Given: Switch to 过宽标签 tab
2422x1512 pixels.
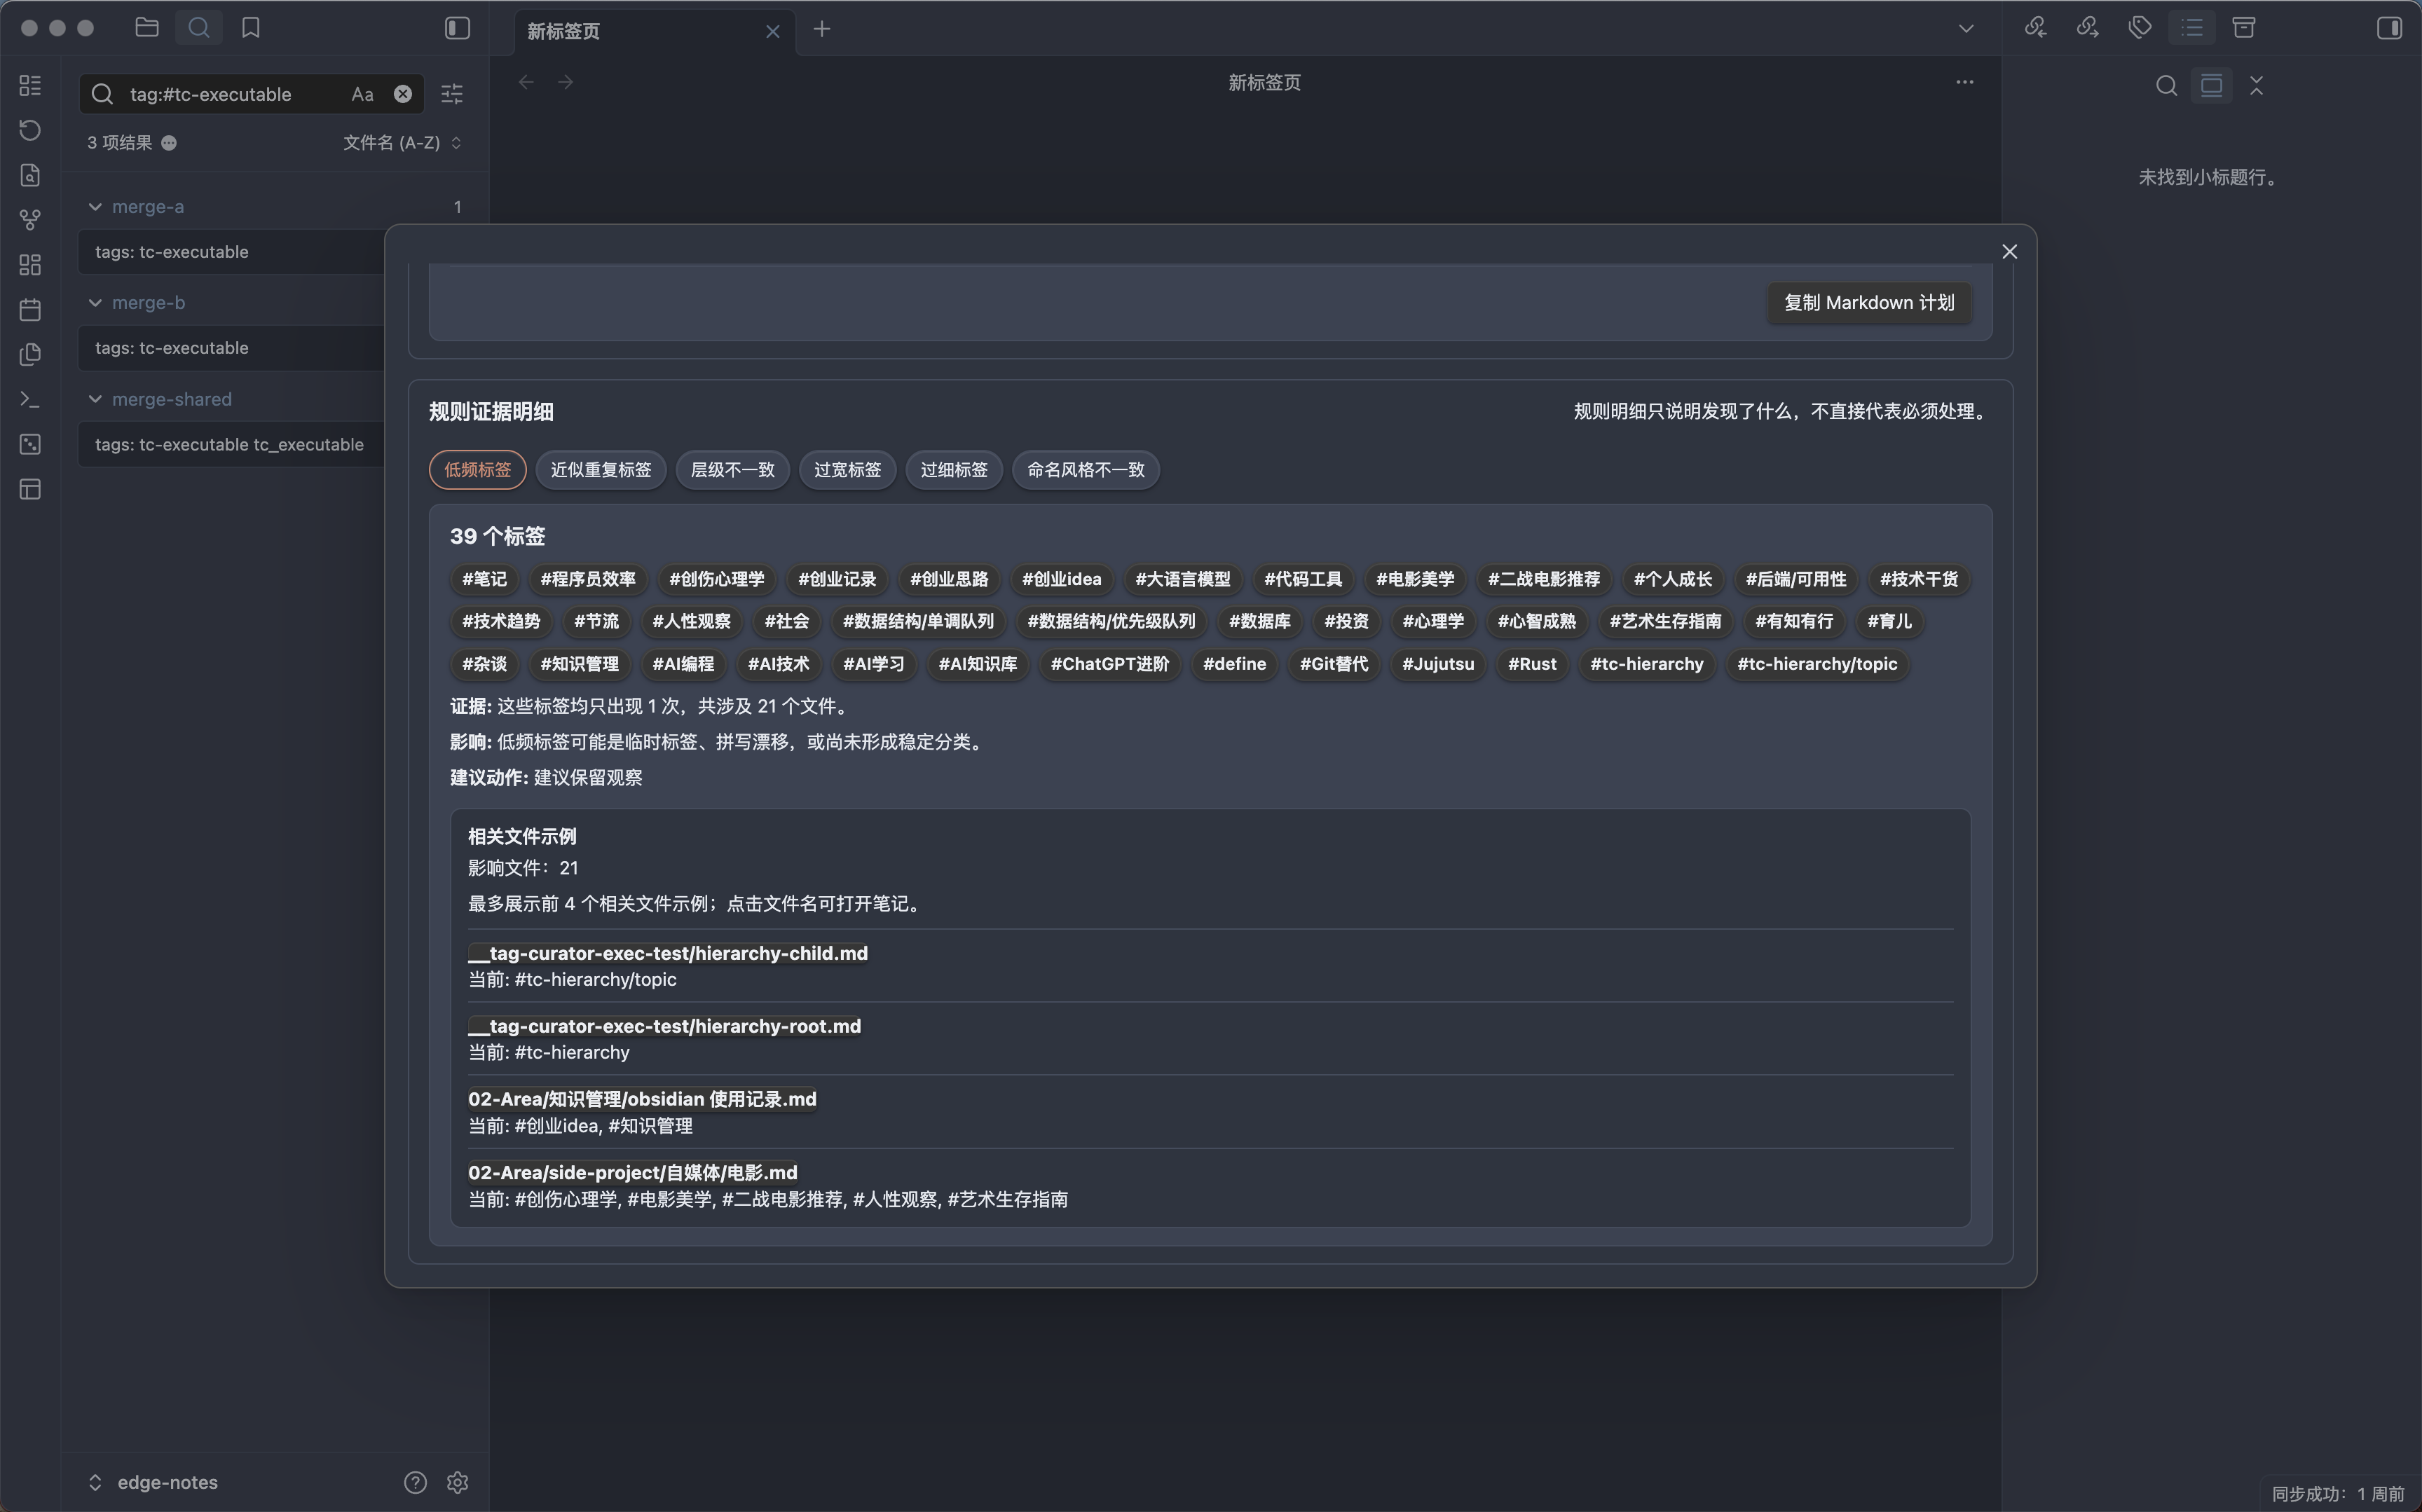Looking at the screenshot, I should (x=847, y=470).
